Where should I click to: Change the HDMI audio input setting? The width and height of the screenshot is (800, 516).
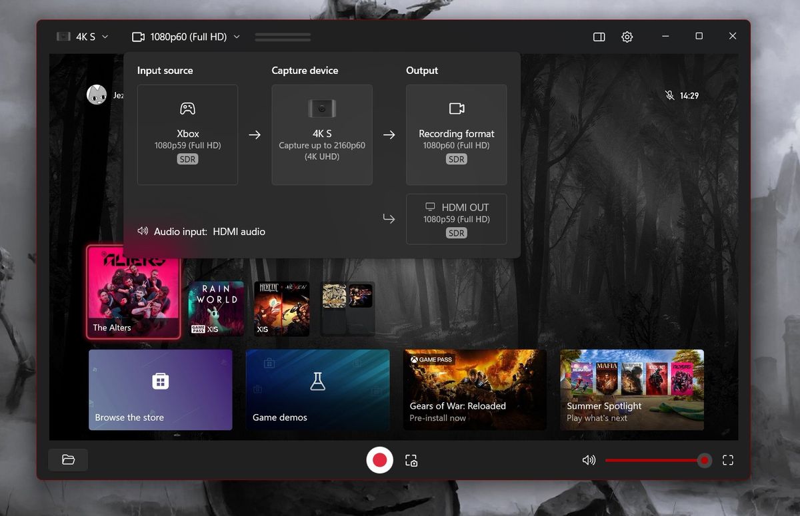click(201, 232)
